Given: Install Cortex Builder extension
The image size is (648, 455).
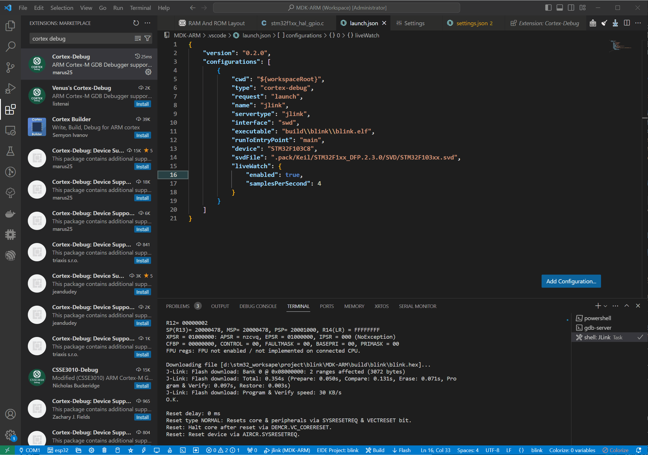Looking at the screenshot, I should point(142,135).
